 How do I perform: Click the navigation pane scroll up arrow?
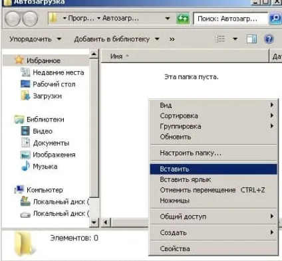(94, 54)
